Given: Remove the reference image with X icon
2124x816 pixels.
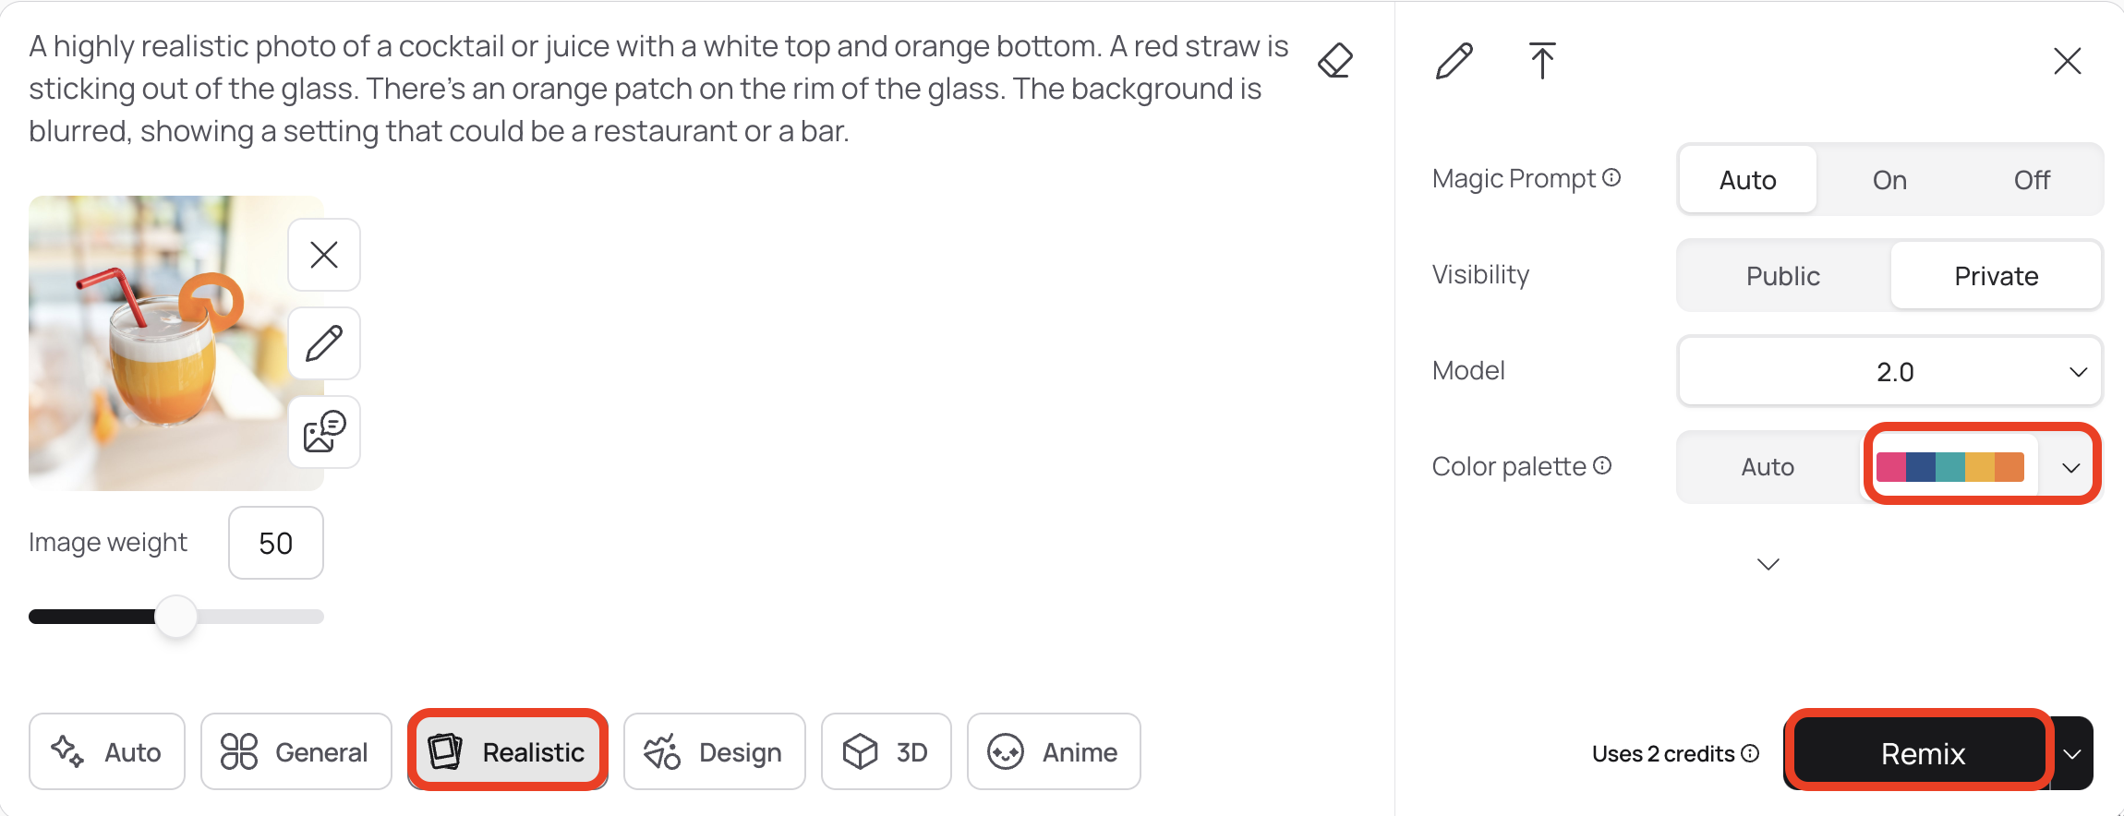Looking at the screenshot, I should coord(324,255).
